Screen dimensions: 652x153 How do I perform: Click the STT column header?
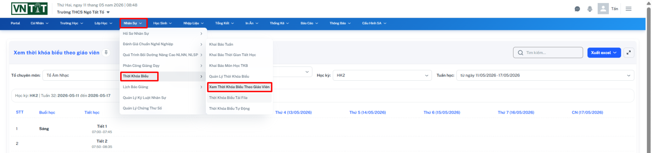20,112
